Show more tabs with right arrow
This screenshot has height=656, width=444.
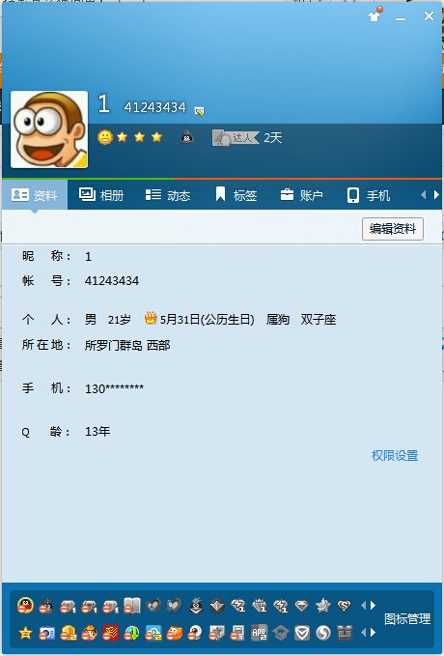436,195
